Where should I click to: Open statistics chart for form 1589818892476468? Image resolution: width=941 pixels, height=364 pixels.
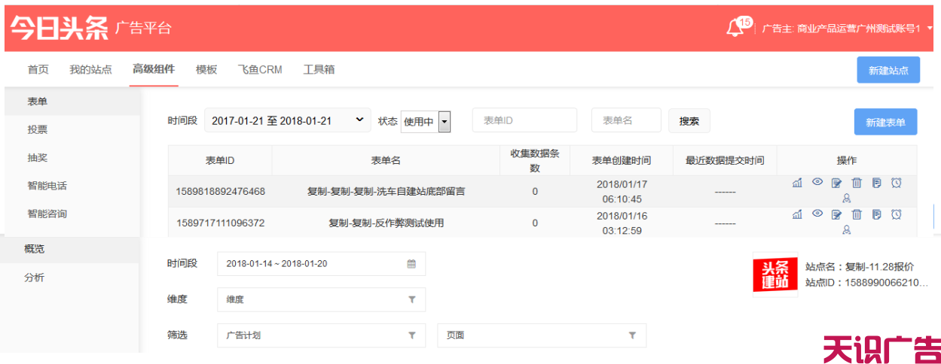797,183
